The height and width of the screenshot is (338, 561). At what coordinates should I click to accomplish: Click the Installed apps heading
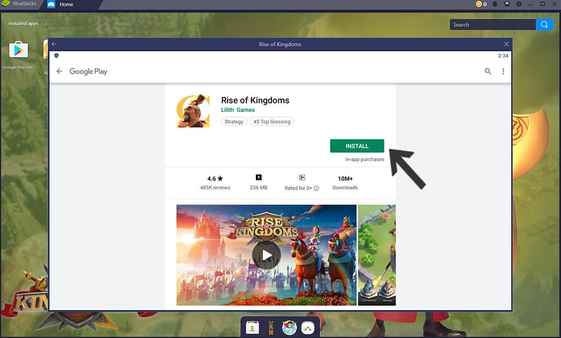(x=23, y=24)
